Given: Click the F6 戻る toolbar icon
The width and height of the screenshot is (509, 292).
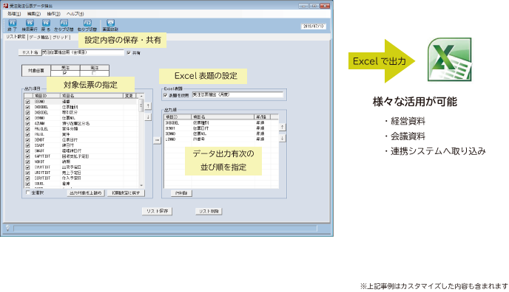Looking at the screenshot, I should [x=46, y=23].
